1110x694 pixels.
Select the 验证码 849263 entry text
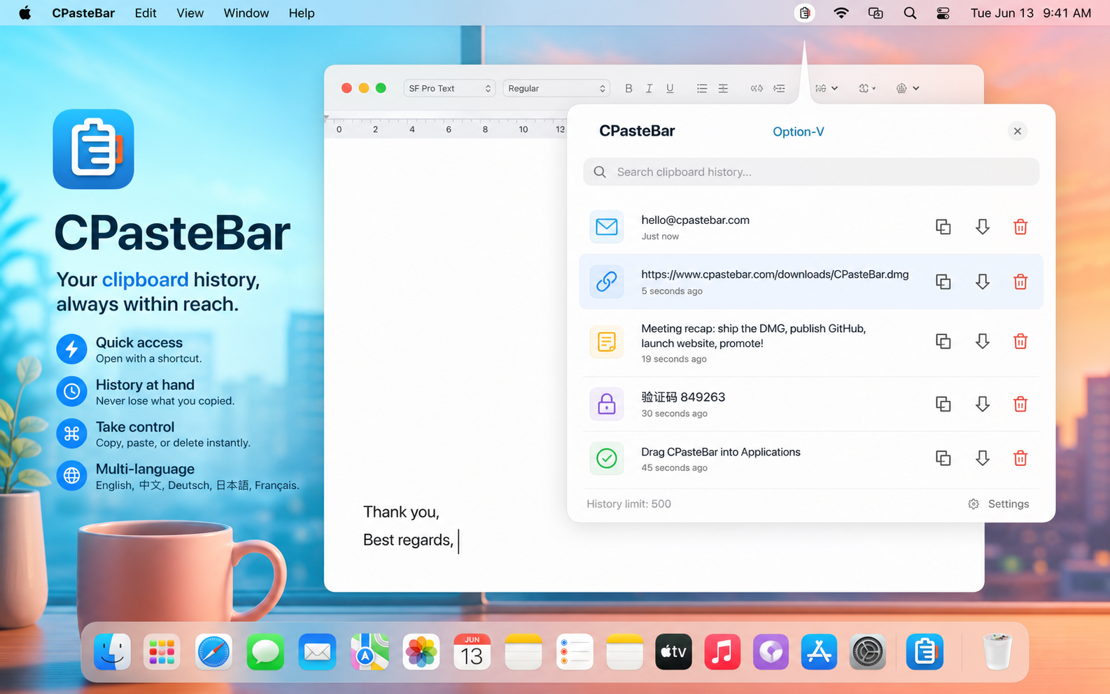683,397
